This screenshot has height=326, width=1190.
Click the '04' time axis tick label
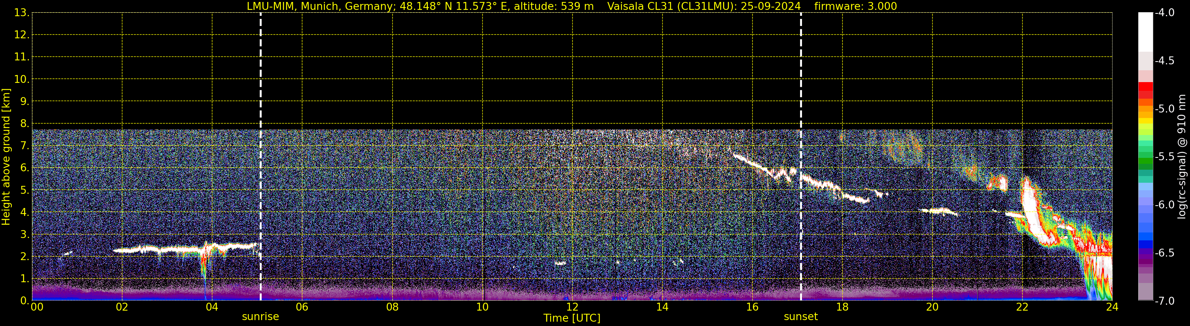click(x=212, y=307)
